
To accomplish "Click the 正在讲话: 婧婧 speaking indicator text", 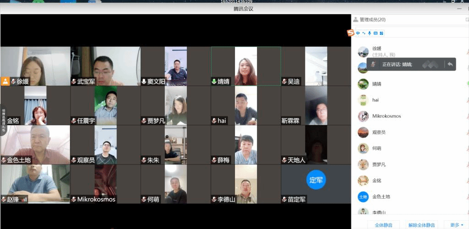I will click(x=397, y=64).
